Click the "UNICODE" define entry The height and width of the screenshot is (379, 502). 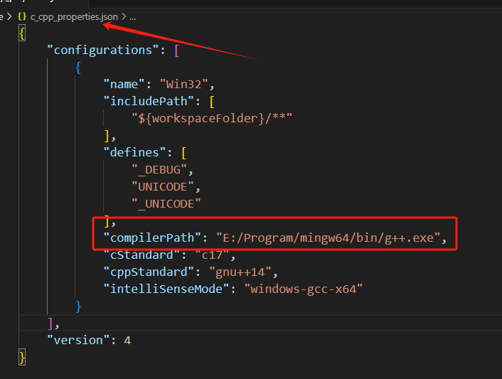pyautogui.click(x=163, y=186)
